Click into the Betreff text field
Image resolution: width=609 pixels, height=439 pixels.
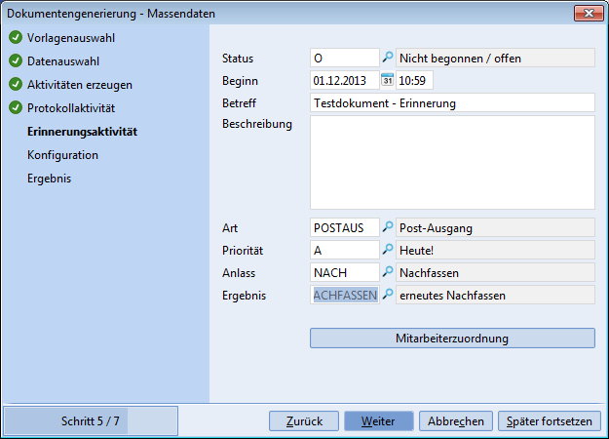click(452, 102)
